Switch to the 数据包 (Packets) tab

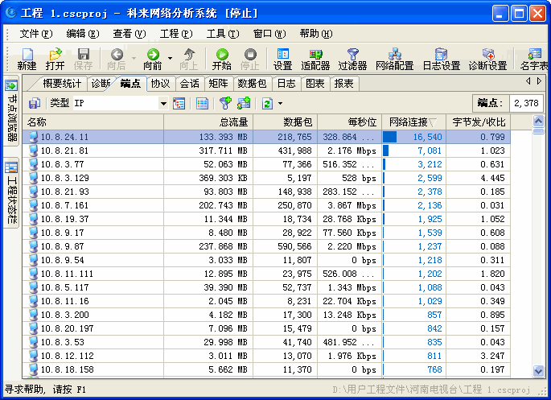point(252,84)
